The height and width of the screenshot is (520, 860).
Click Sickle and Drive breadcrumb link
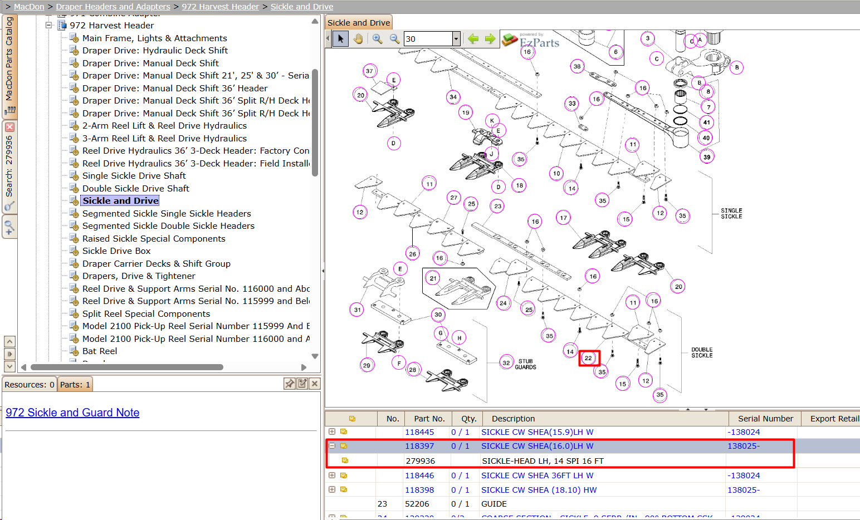click(302, 7)
